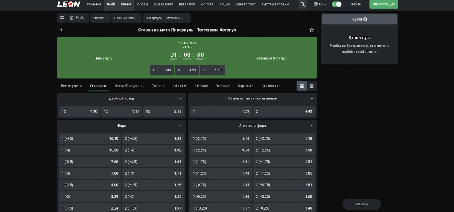Image resolution: width=454 pixels, height=212 pixels.
Task: Open the Live Казино menu item
Action: (163, 5)
